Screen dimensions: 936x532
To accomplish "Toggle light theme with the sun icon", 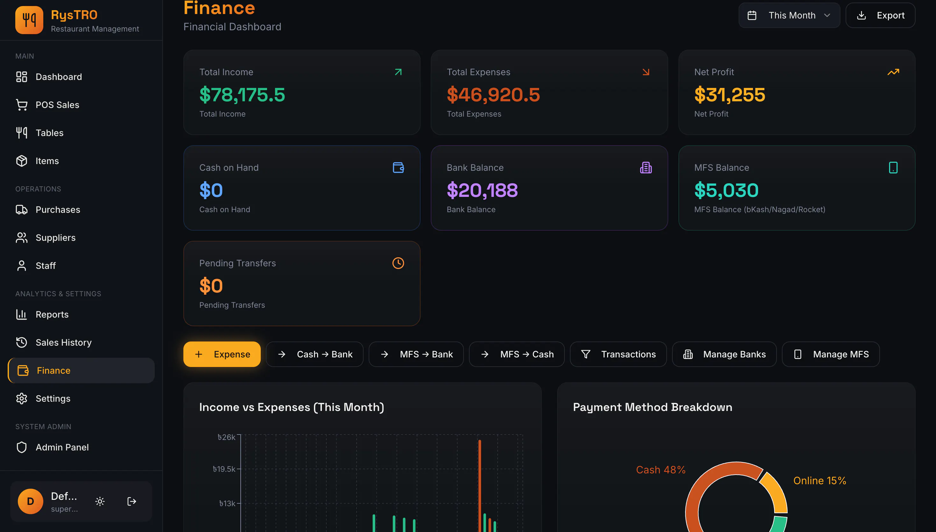I will pyautogui.click(x=100, y=501).
